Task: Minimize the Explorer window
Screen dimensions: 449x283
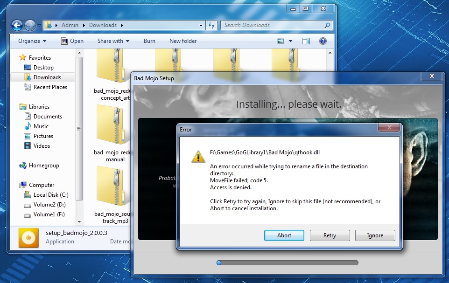Action: (293, 8)
